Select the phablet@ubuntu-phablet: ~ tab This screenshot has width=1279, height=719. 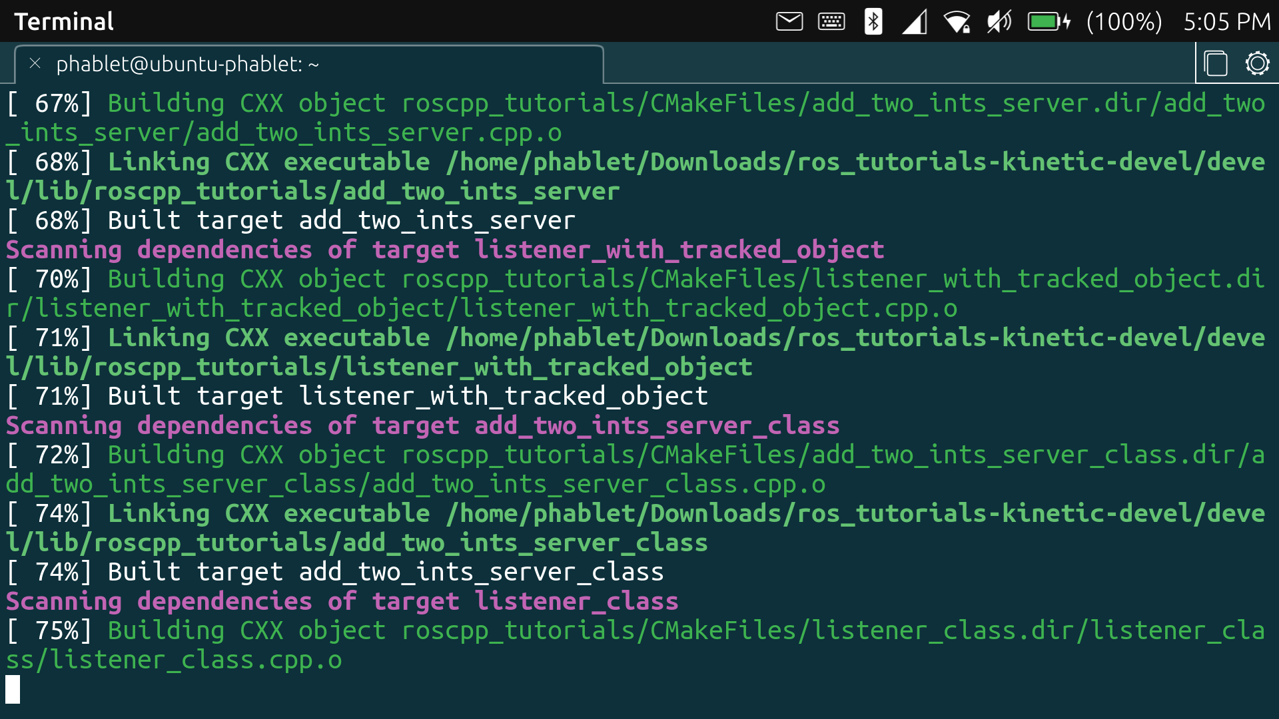point(188,64)
